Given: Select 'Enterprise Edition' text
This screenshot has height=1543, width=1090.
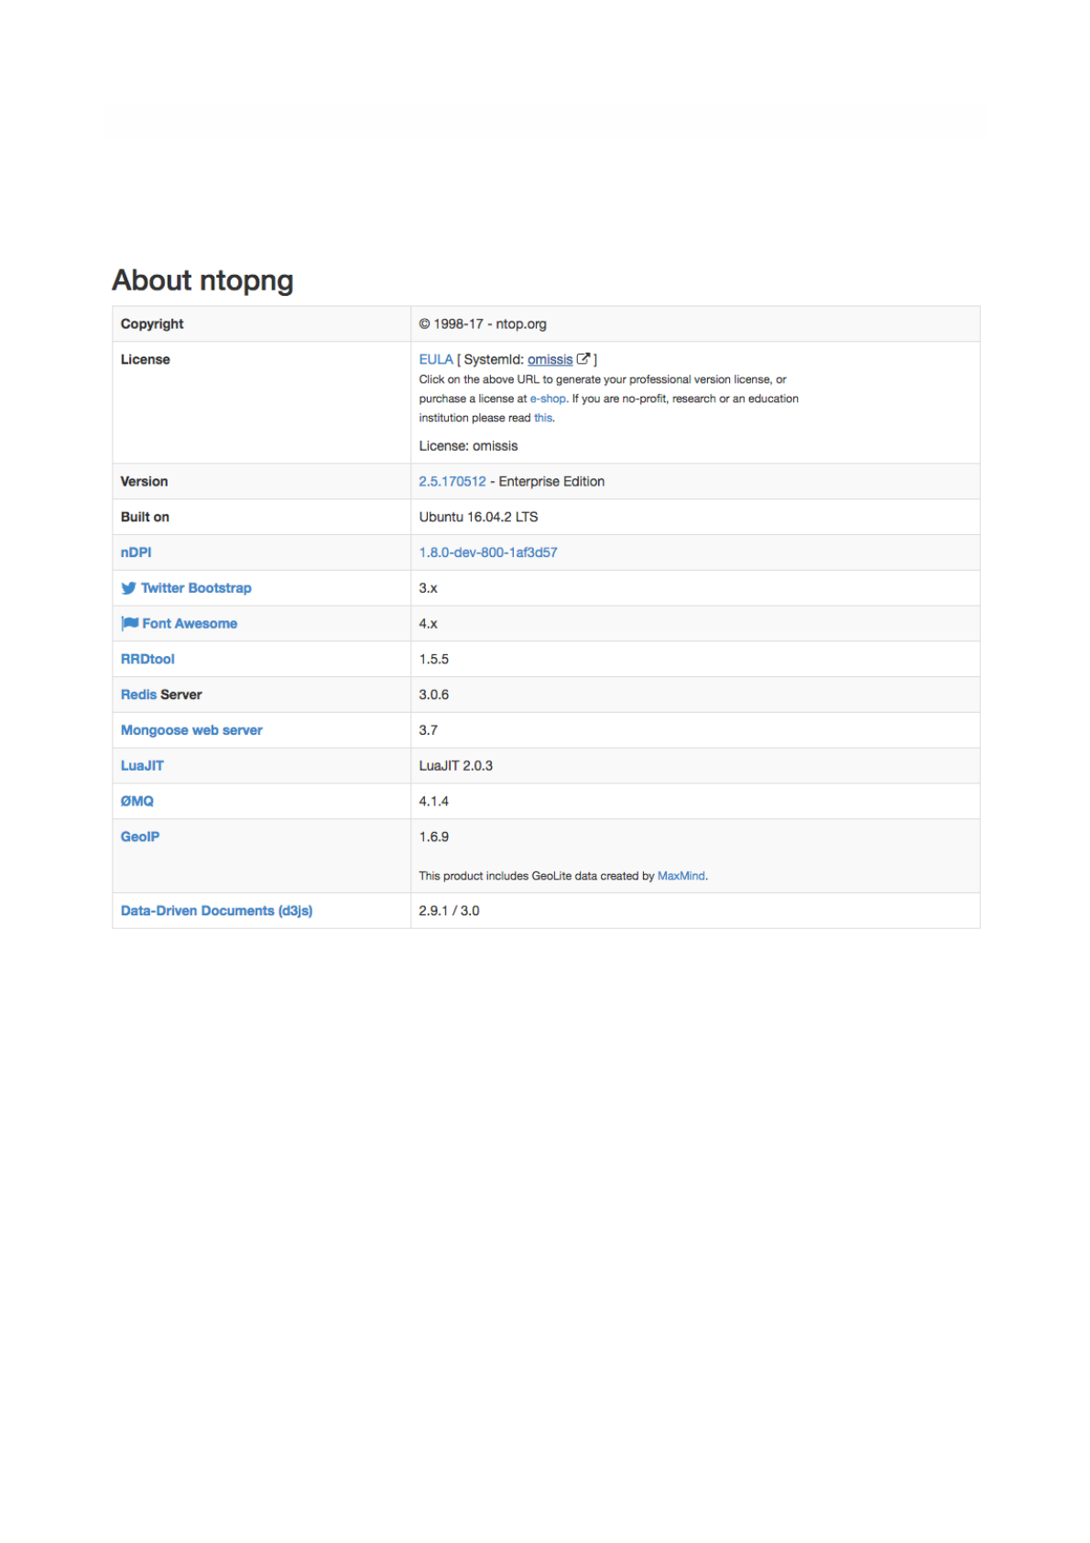Looking at the screenshot, I should click(x=551, y=481).
